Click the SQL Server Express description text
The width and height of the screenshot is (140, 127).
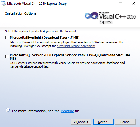(x=67, y=65)
